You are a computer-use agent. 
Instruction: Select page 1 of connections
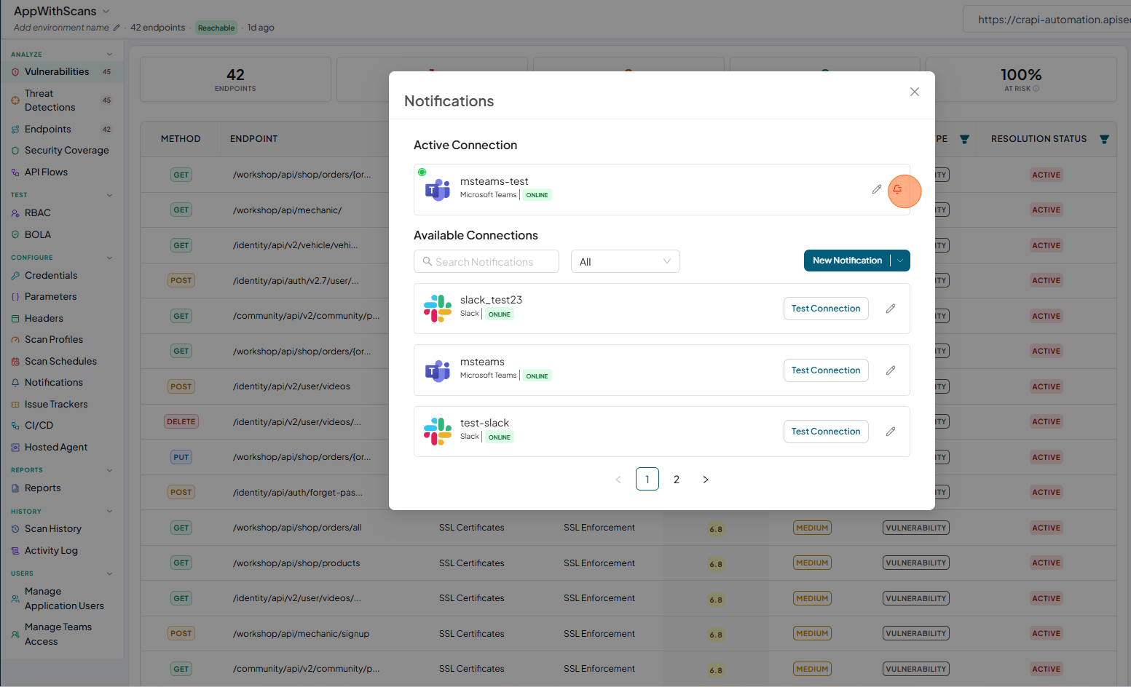pos(647,479)
